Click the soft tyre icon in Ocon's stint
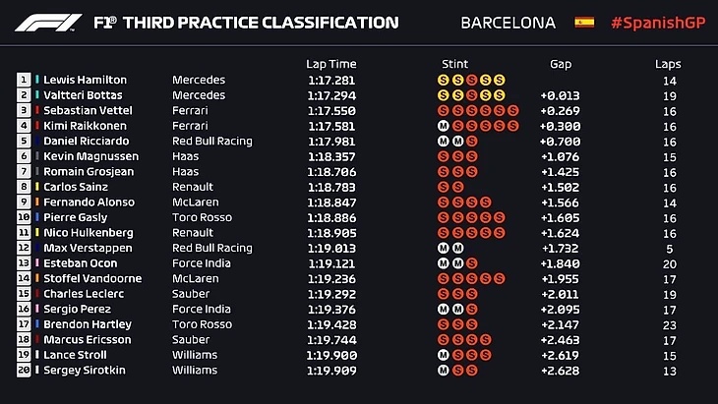The height and width of the screenshot is (404, 718). [471, 263]
